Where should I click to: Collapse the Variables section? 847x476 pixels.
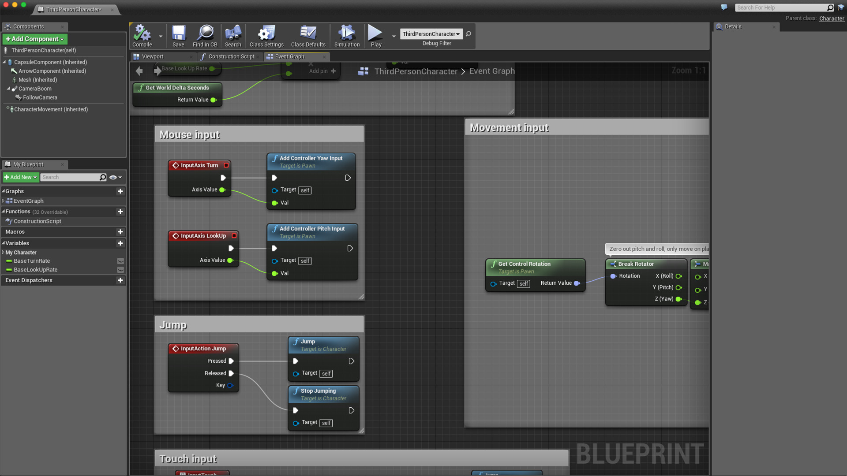click(x=4, y=243)
